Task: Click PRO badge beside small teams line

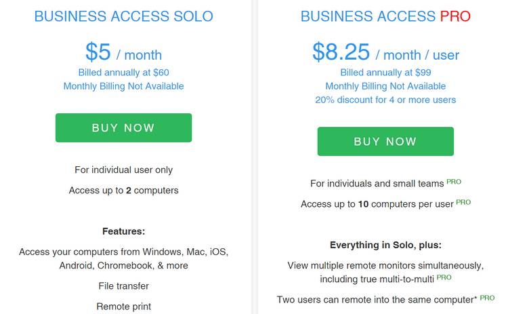Action: (x=454, y=182)
